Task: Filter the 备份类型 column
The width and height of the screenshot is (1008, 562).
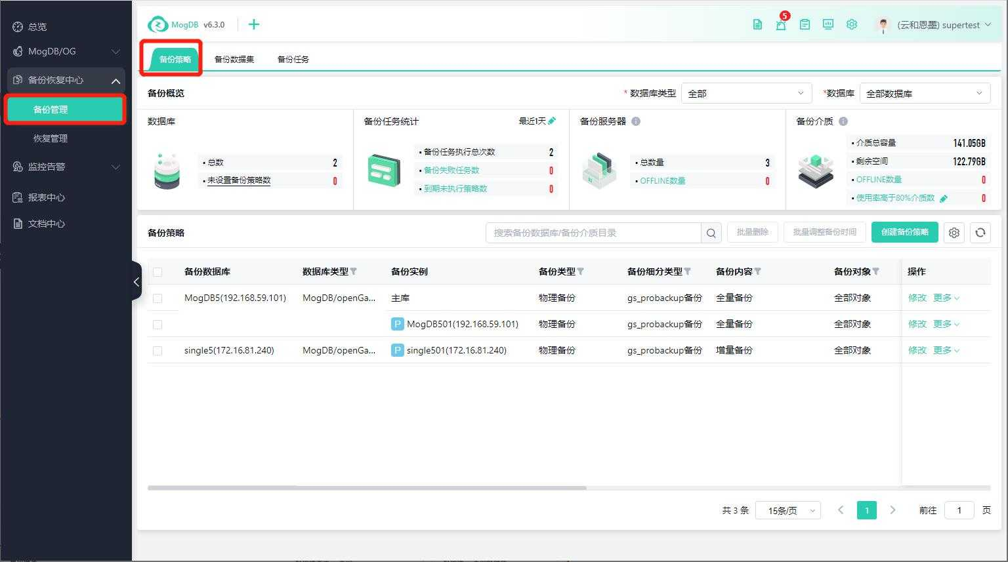Action: pos(581,271)
